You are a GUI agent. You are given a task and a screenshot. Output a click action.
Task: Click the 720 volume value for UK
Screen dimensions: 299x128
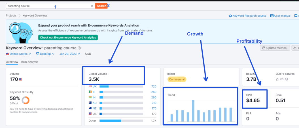tap(154, 86)
